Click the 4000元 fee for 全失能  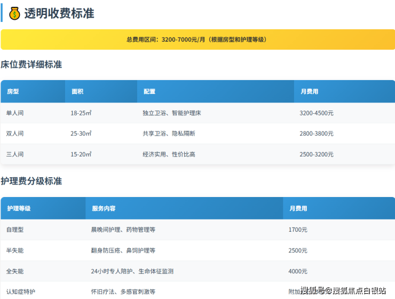point(298,271)
